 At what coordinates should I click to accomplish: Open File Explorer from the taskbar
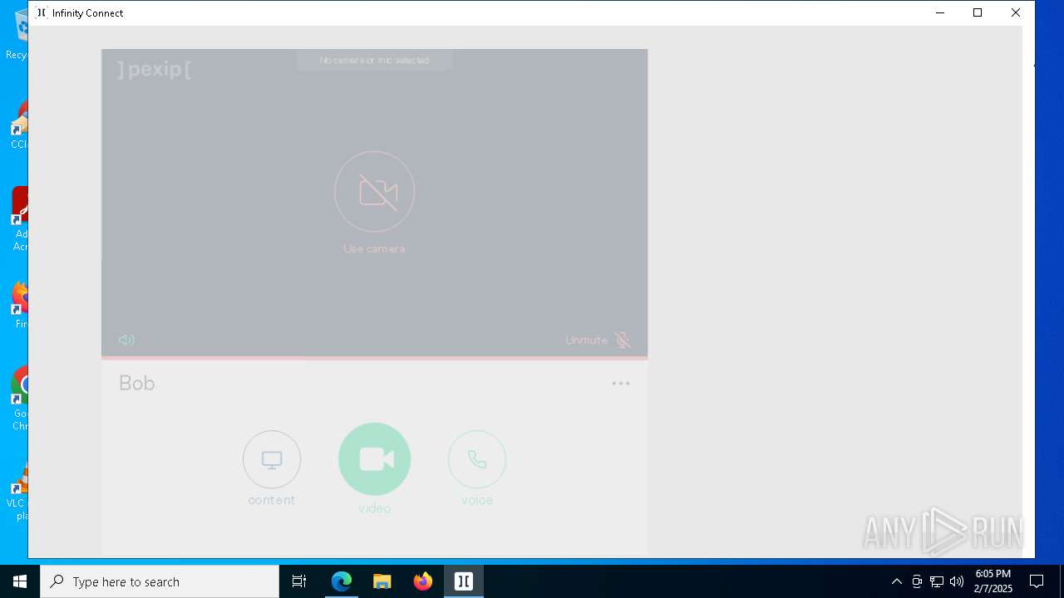[x=382, y=581]
